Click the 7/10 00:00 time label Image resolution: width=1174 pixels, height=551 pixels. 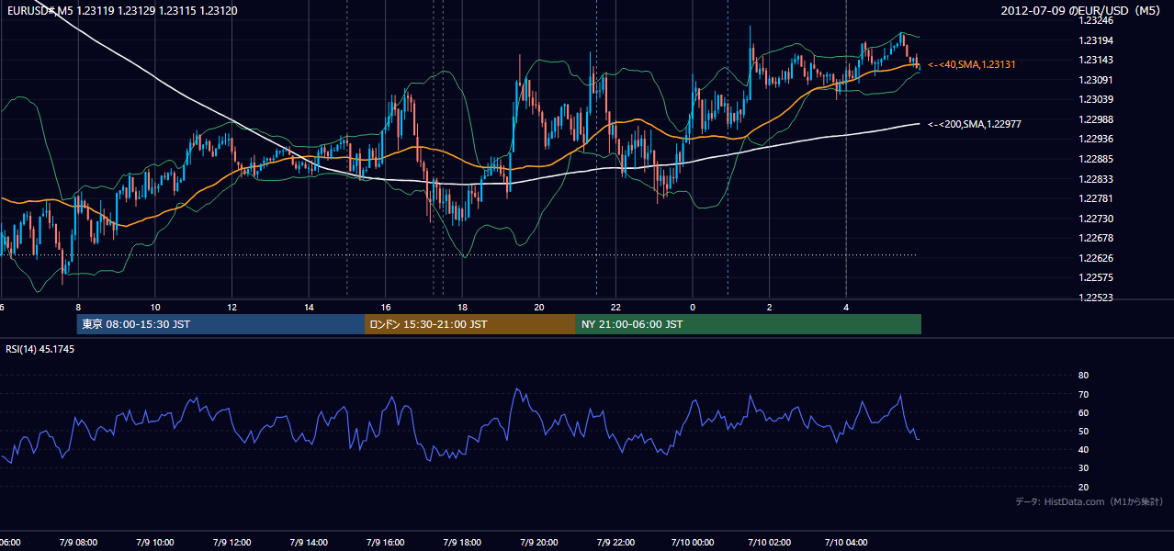point(693,542)
